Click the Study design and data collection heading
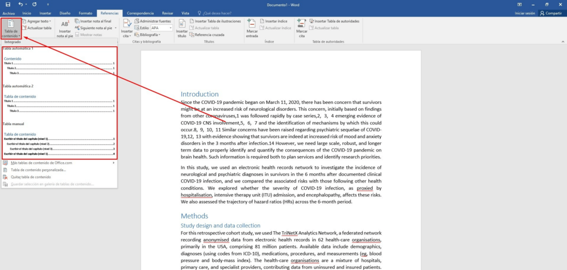 [220, 225]
